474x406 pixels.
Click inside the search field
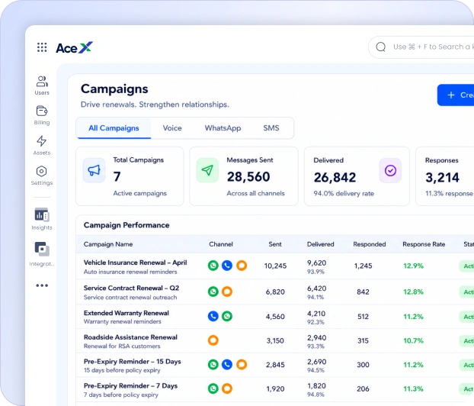(423, 47)
